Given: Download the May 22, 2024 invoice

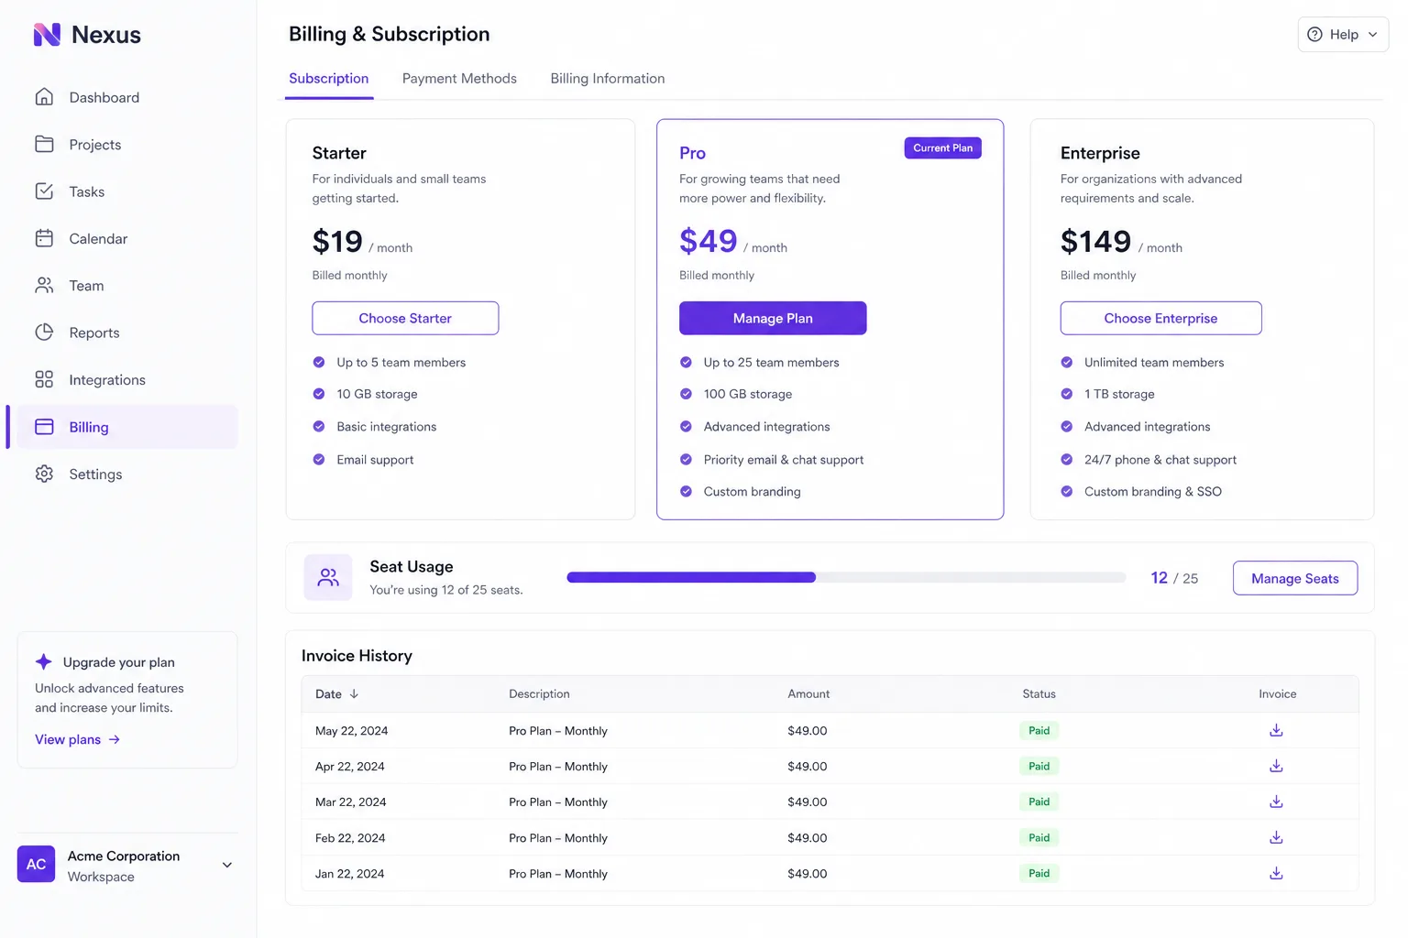Looking at the screenshot, I should [1276, 730].
